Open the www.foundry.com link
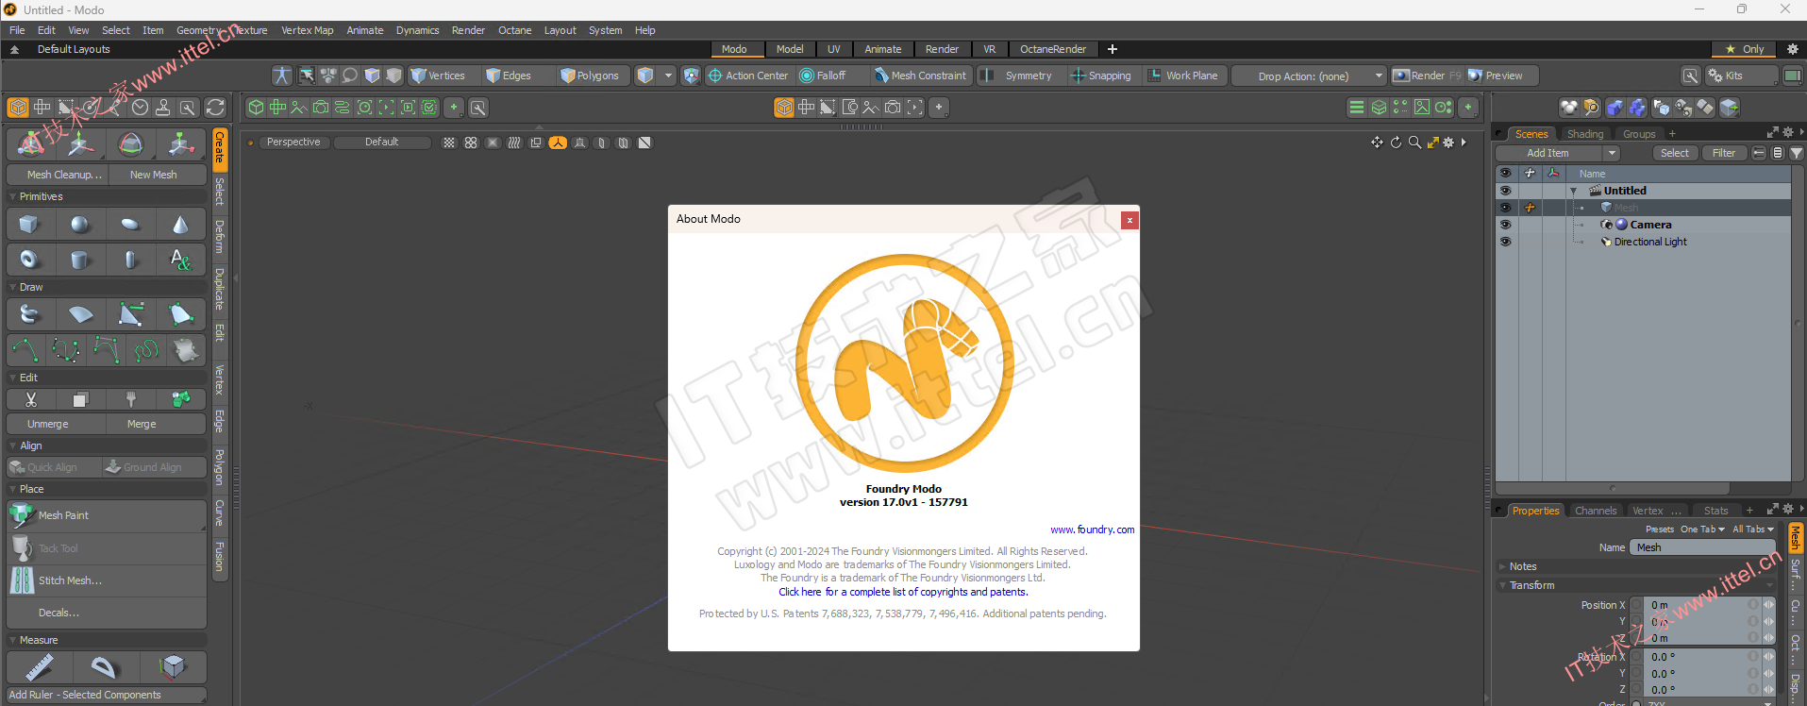 [x=1092, y=529]
